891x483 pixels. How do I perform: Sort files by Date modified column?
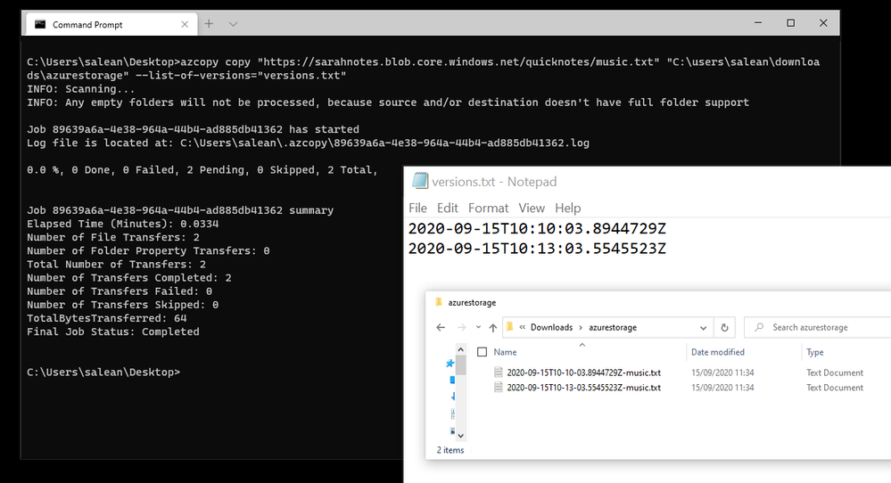718,352
